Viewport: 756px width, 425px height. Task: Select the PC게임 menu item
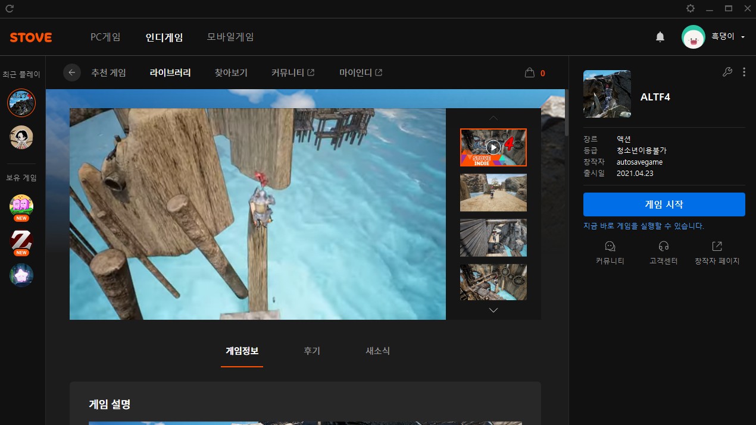tap(105, 37)
